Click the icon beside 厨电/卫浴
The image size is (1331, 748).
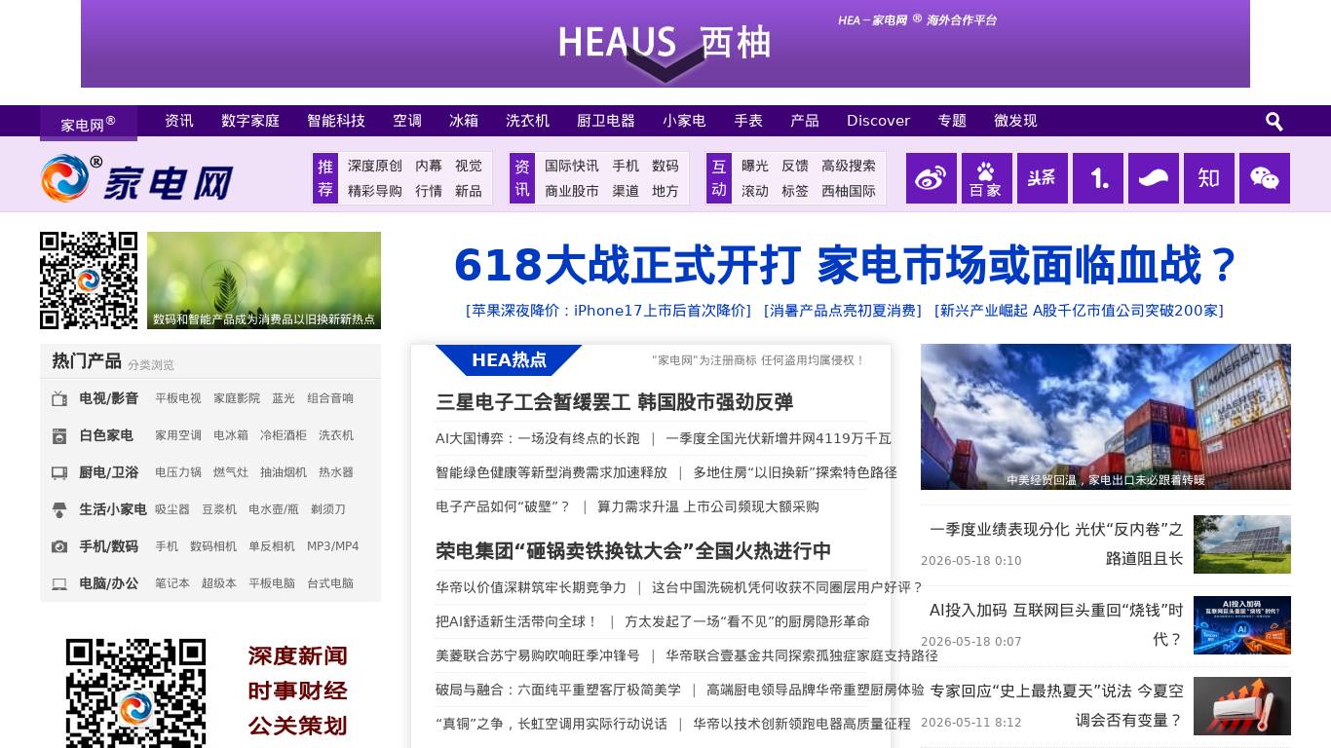click(x=59, y=472)
